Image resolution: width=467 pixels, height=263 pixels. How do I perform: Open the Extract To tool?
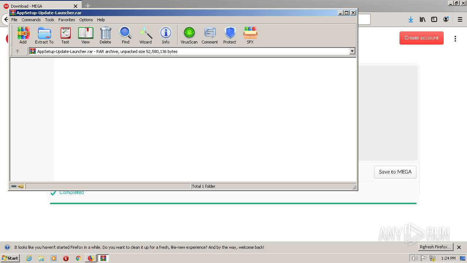[44, 35]
